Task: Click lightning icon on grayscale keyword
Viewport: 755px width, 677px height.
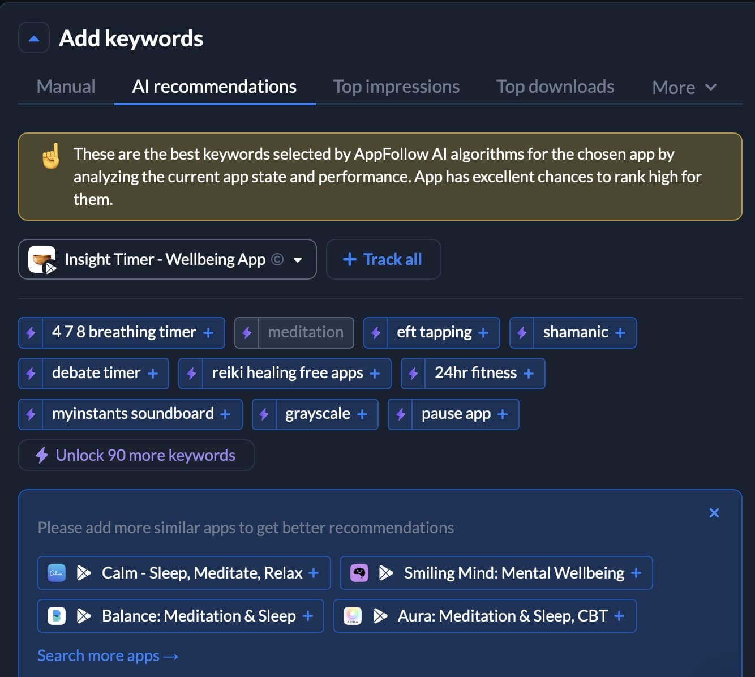Action: pos(264,414)
